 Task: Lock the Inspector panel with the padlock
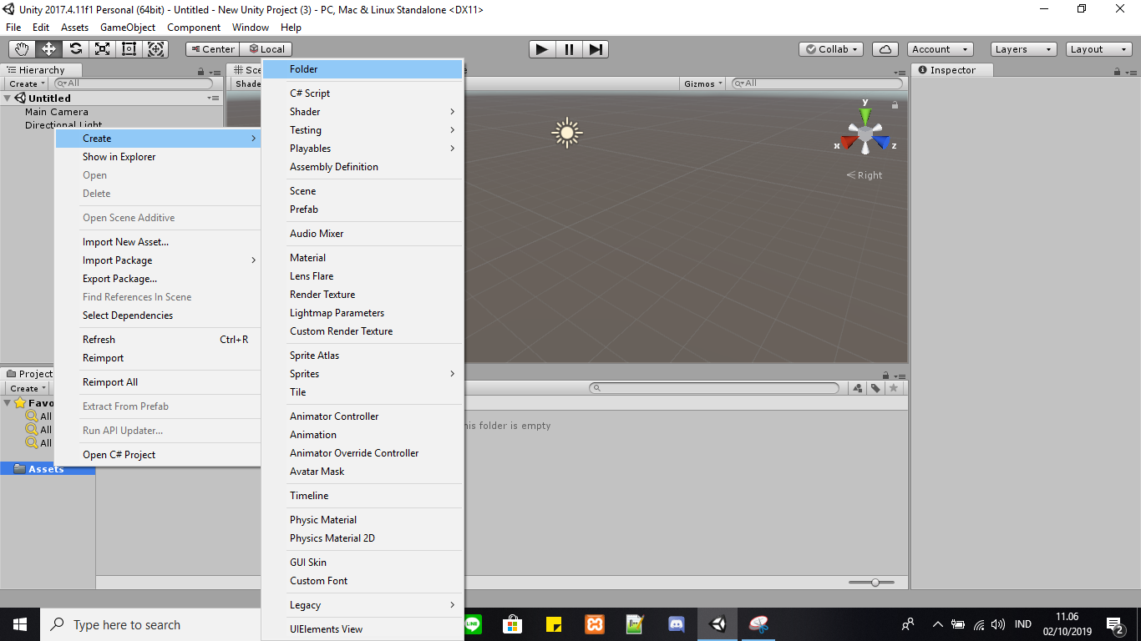point(1116,70)
